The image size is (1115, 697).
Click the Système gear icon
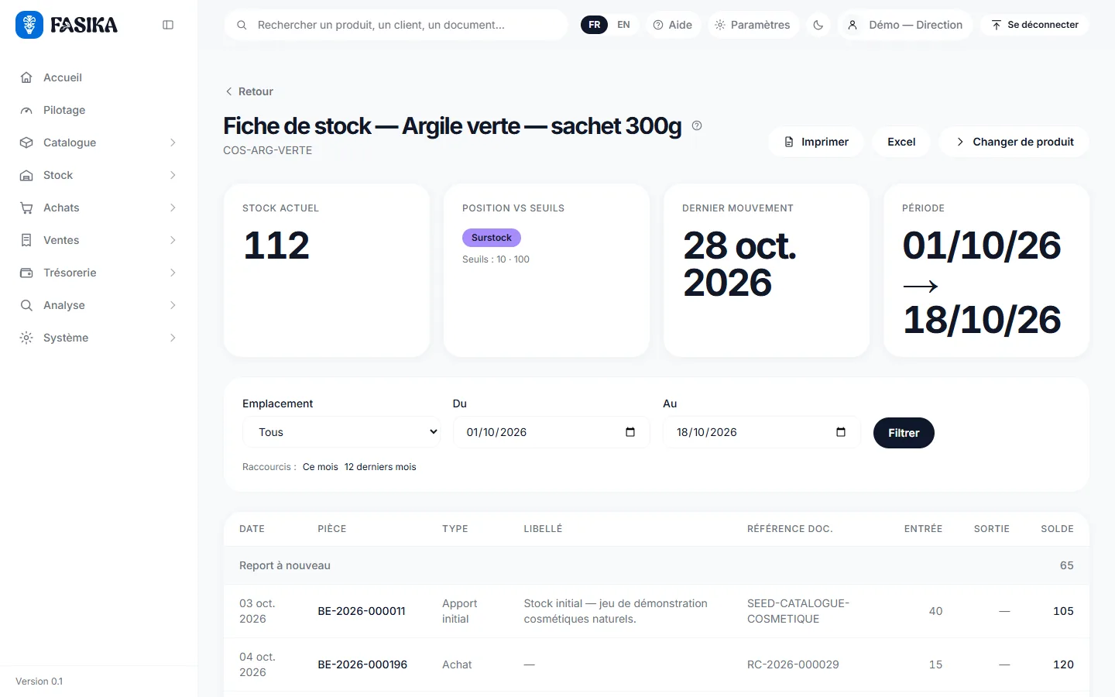(26, 338)
